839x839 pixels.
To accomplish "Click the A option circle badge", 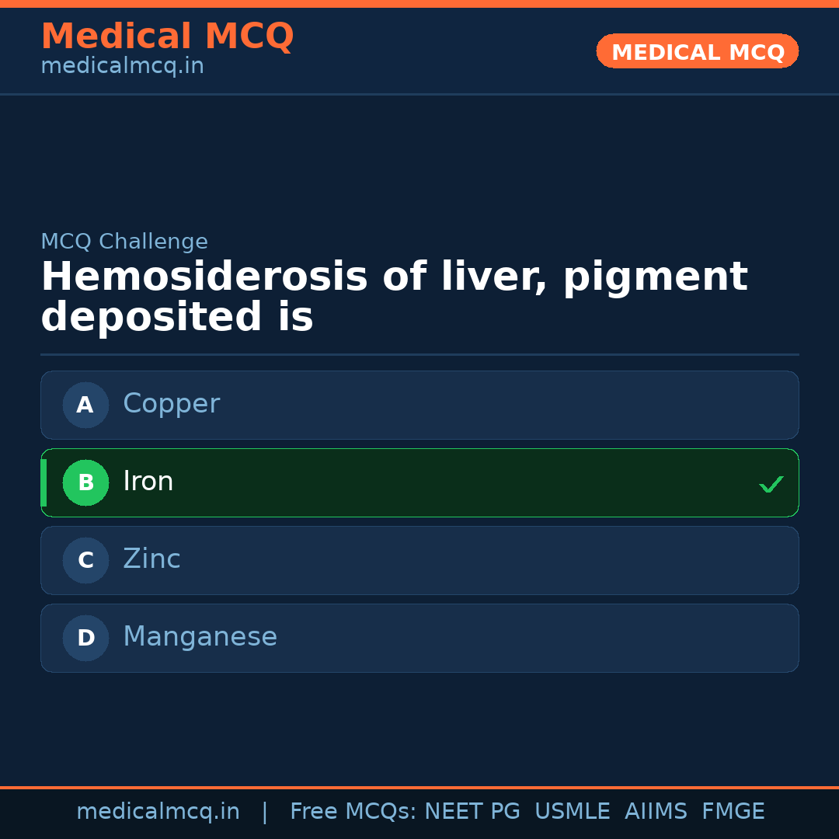I will click(85, 405).
